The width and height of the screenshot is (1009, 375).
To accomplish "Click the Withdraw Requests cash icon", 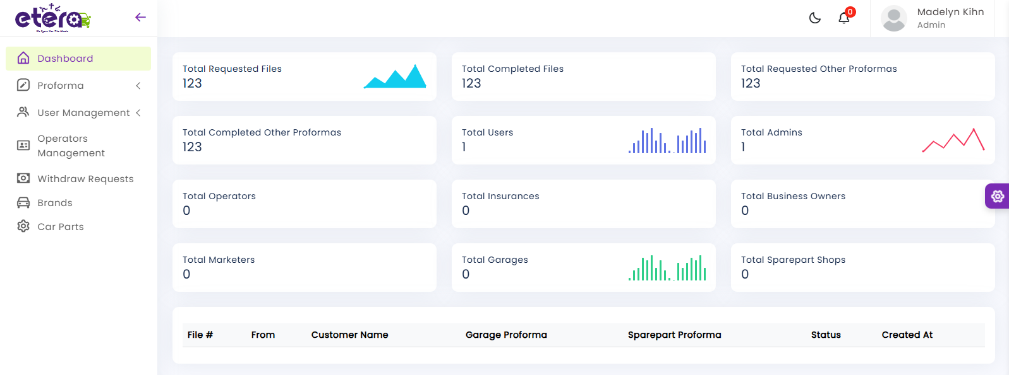I will (23, 178).
